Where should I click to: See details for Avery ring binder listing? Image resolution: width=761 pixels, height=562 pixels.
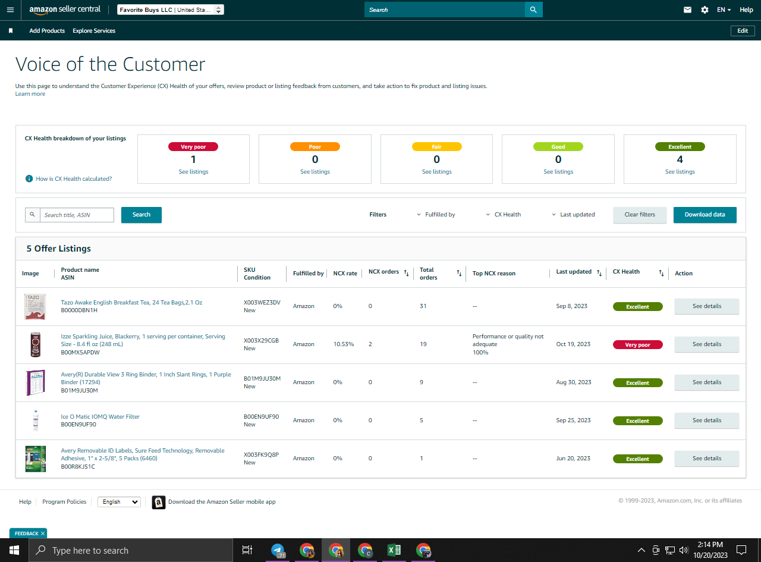707,382
